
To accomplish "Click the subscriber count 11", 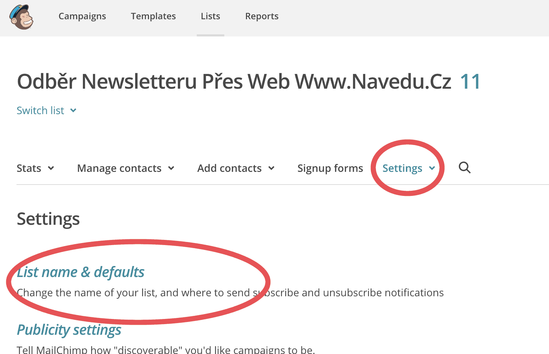I will pyautogui.click(x=470, y=82).
